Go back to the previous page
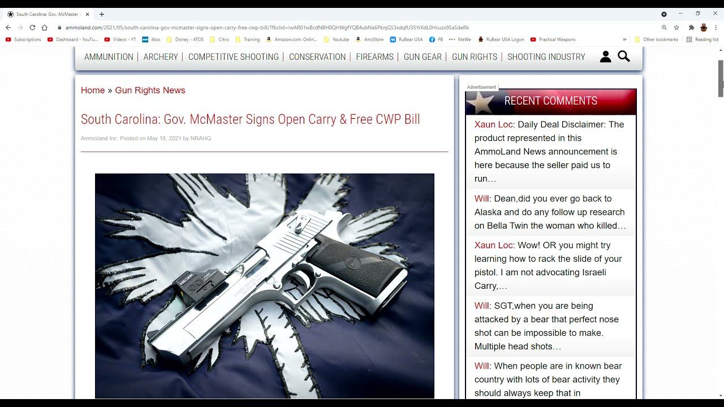The height and width of the screenshot is (407, 724). pyautogui.click(x=8, y=27)
